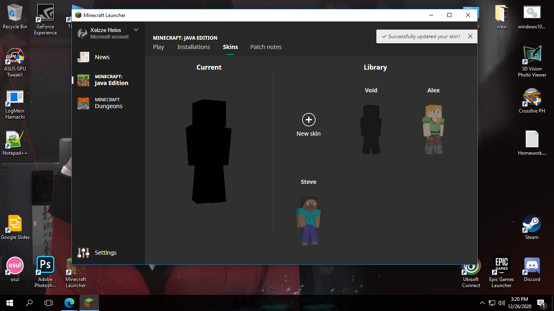Expand the Xeizze Heiss account dropdown
554x311 pixels.
(x=136, y=30)
